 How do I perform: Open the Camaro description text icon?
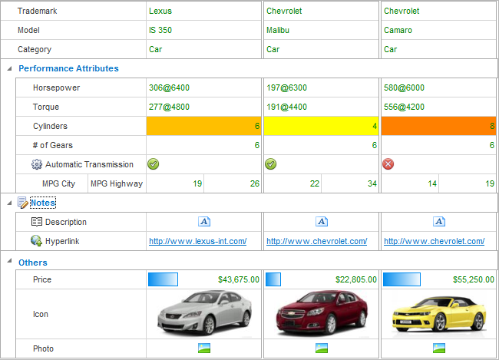[439, 221]
